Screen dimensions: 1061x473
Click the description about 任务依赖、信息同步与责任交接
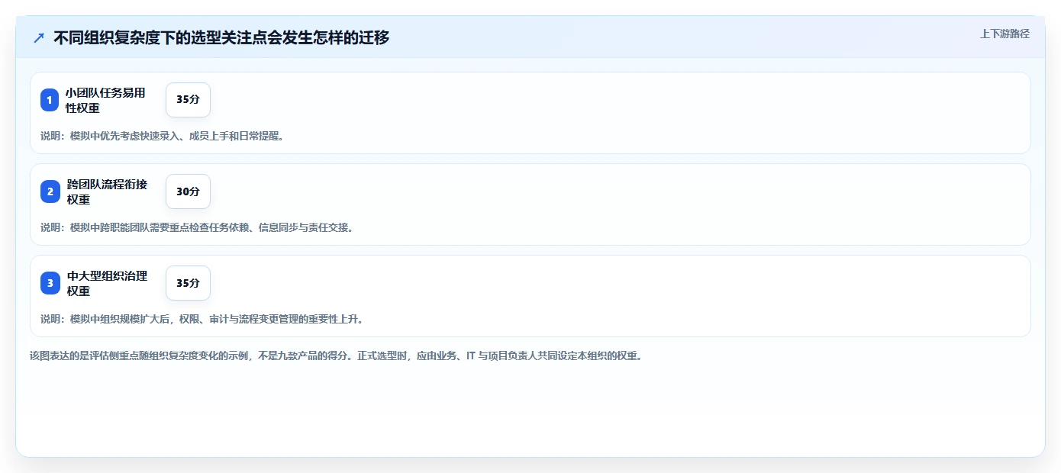click(197, 227)
